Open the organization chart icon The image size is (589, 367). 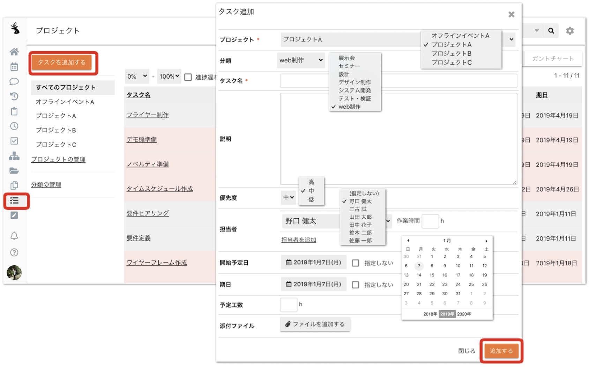(14, 156)
